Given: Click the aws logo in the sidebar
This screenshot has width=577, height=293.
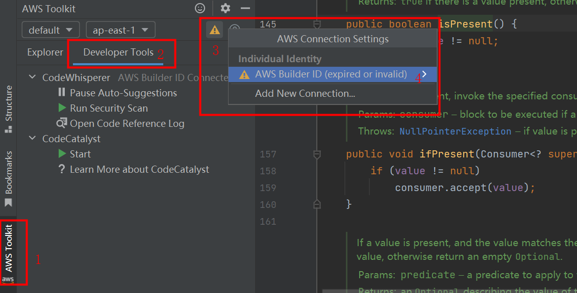Looking at the screenshot, I should (x=8, y=279).
